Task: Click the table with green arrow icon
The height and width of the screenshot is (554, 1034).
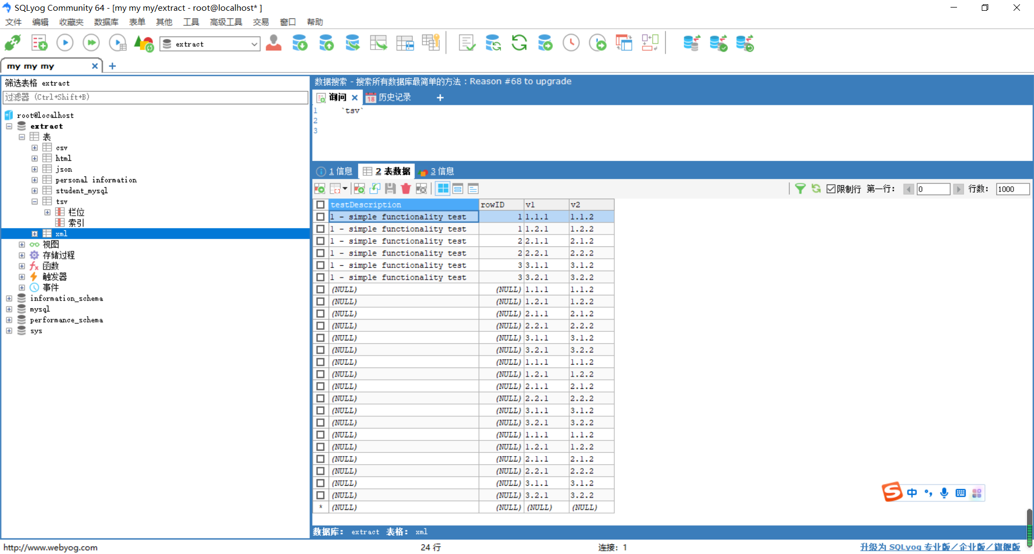Action: click(x=379, y=42)
